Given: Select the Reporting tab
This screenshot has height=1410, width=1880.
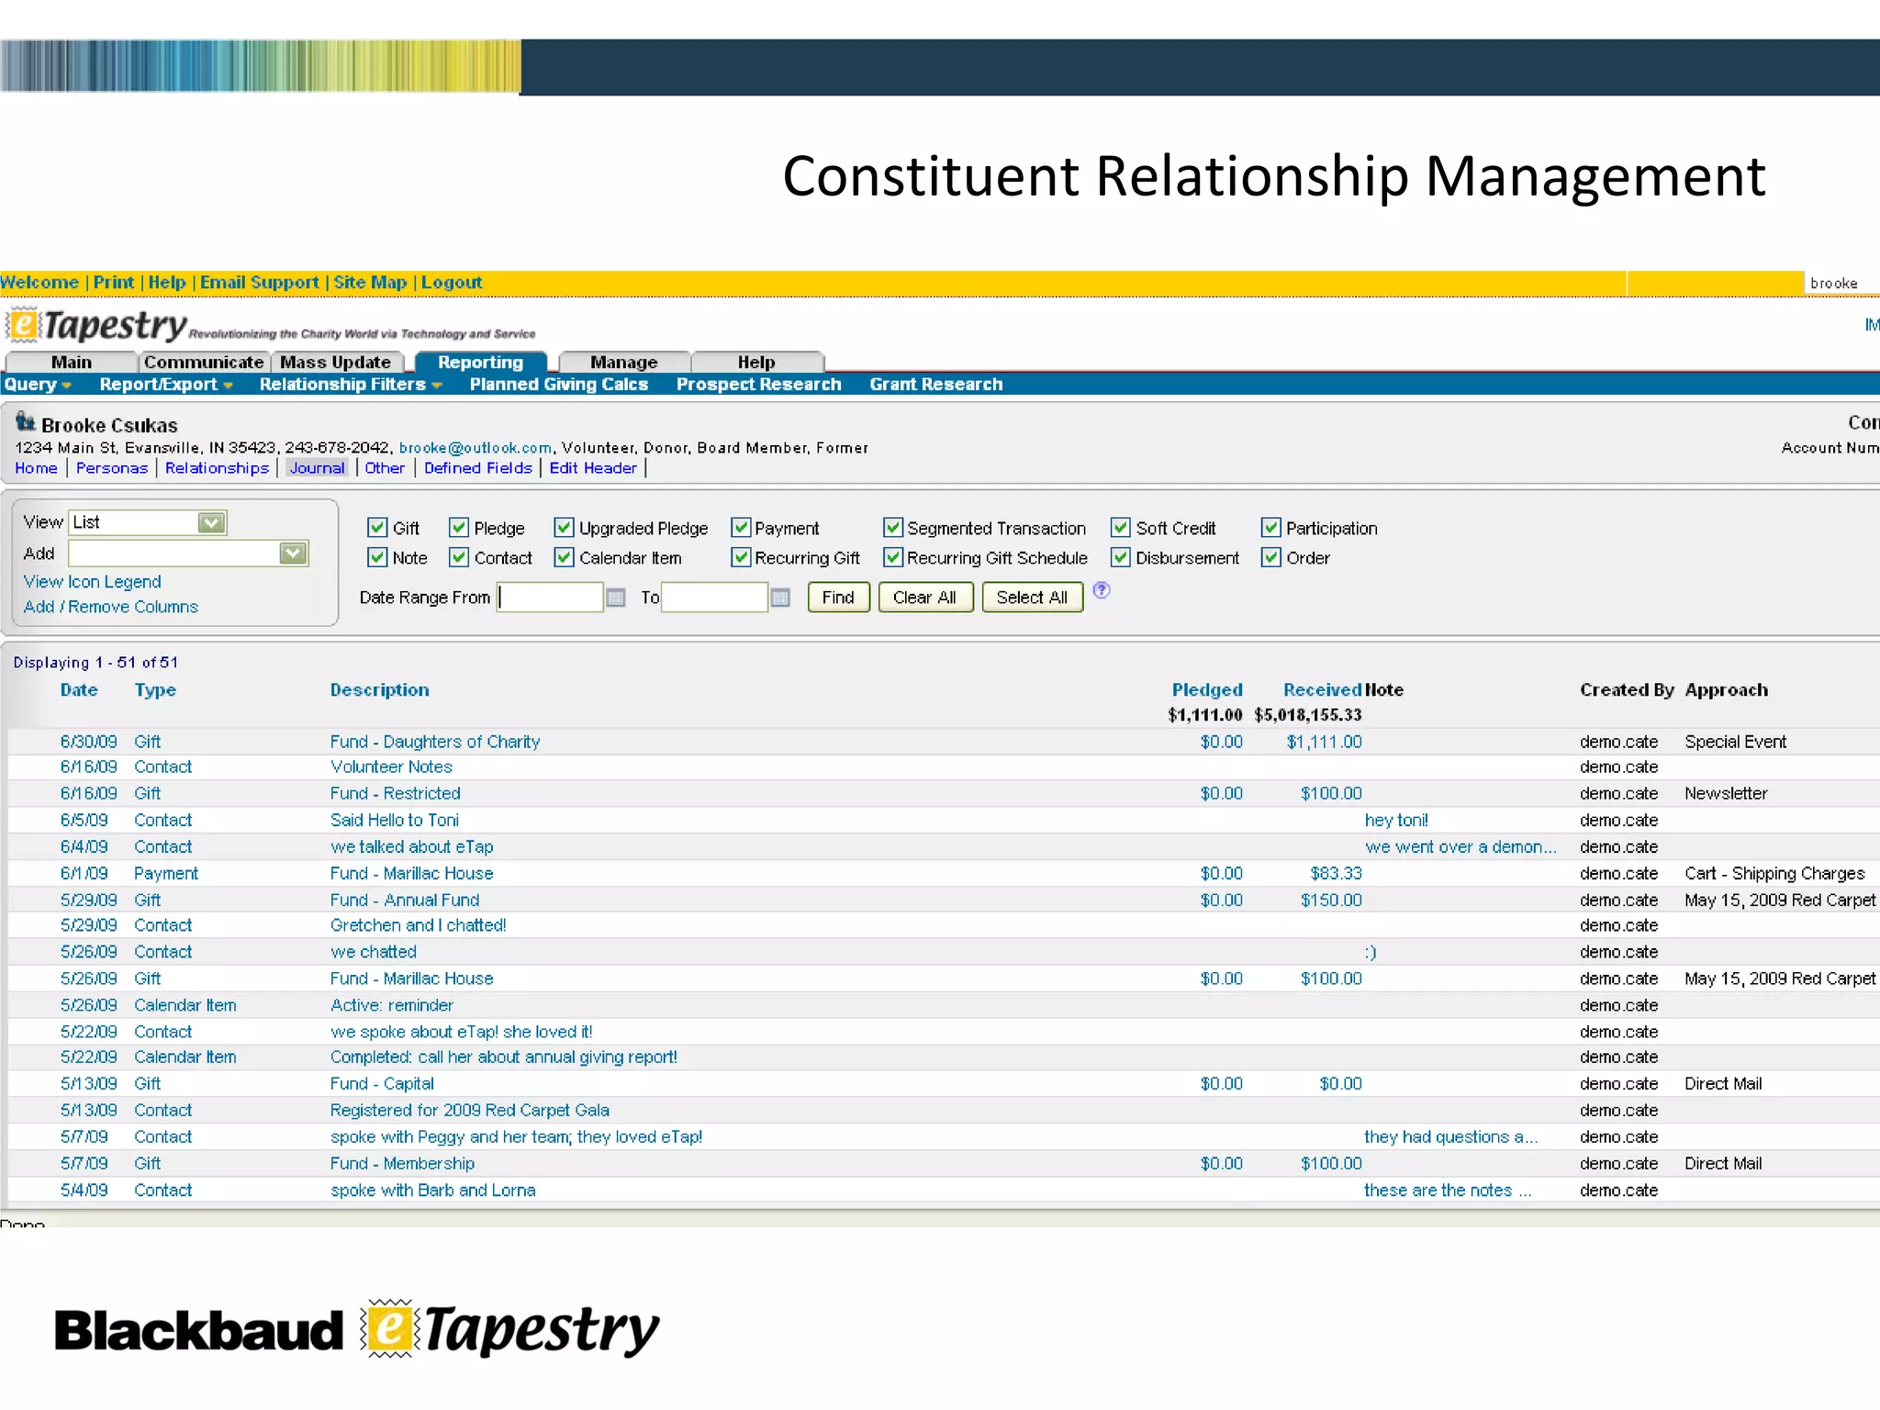Looking at the screenshot, I should pyautogui.click(x=480, y=362).
